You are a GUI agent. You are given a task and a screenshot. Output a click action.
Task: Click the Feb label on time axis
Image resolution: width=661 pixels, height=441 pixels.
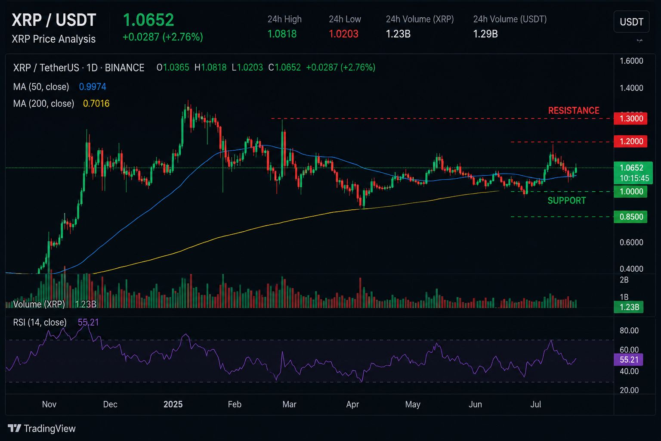point(235,404)
